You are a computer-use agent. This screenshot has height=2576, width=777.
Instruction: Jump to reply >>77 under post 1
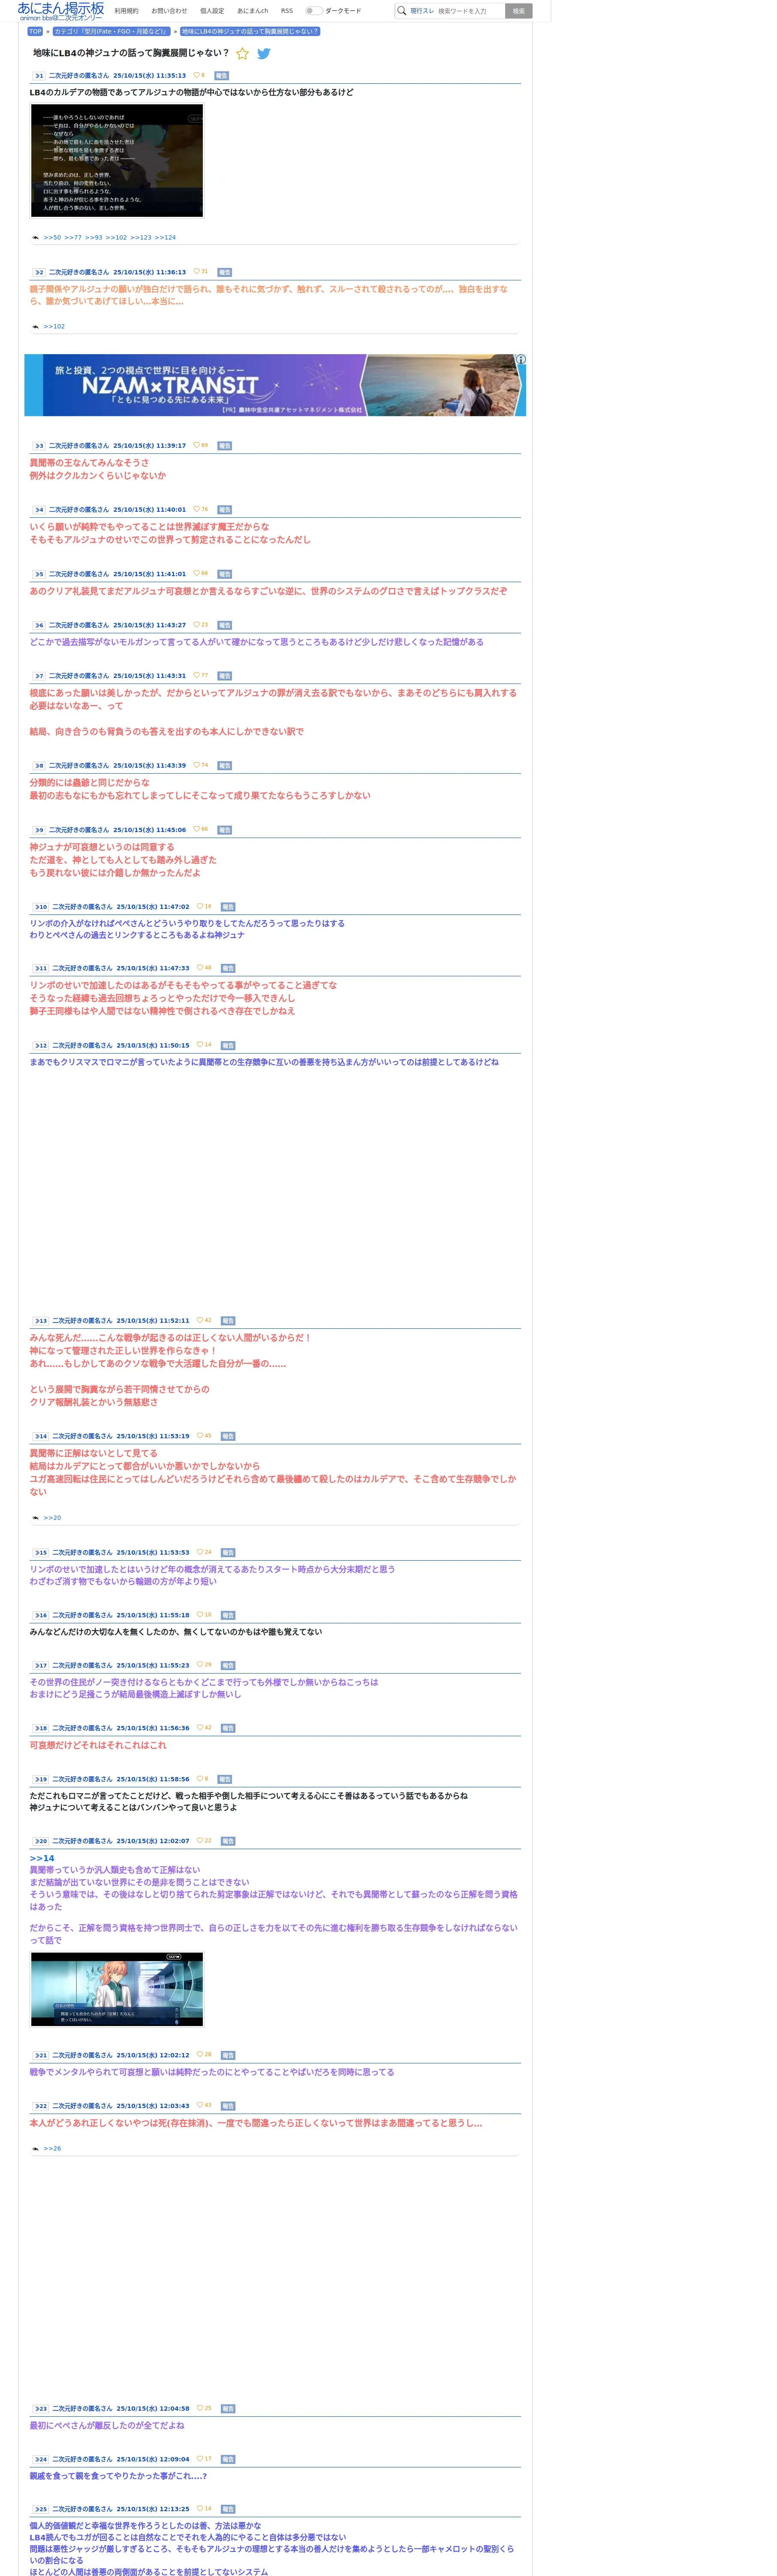[73, 238]
